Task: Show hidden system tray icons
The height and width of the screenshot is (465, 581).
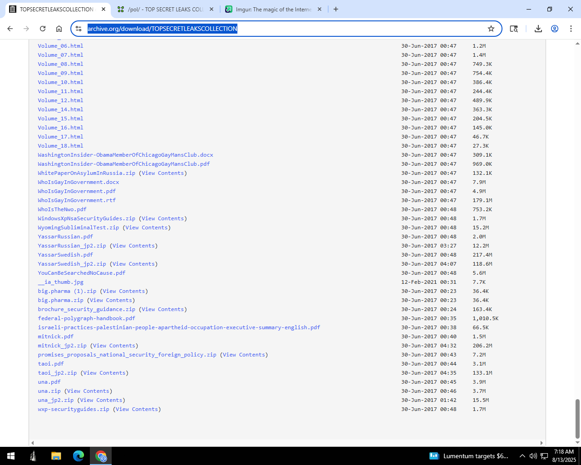Action: coord(522,456)
